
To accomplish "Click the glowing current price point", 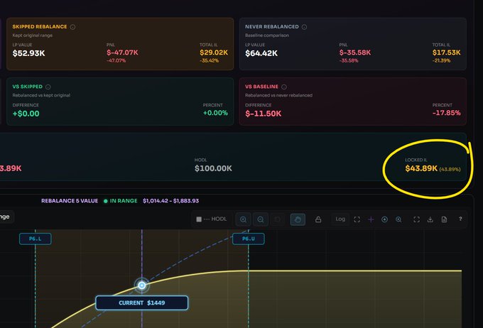I will click(141, 285).
